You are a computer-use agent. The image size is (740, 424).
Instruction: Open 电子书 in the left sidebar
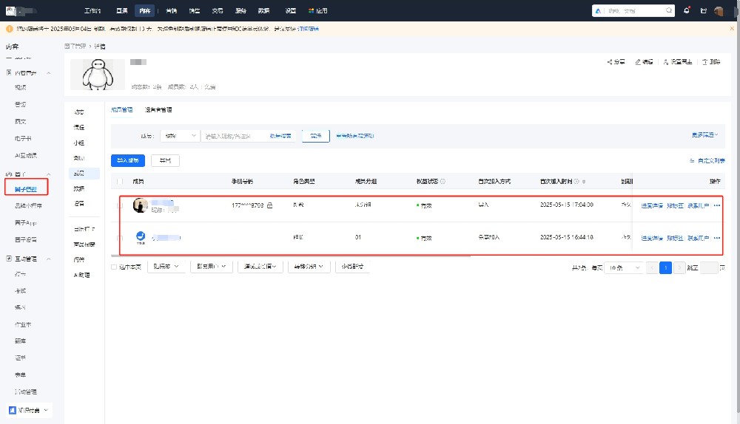[23, 139]
